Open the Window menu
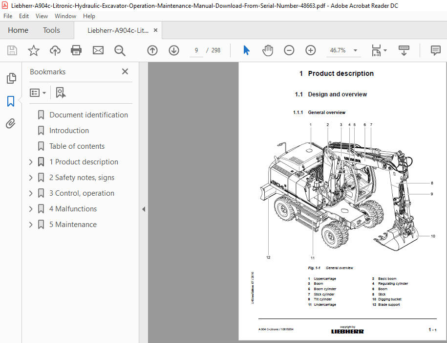Screen dimensions: 447x343 point(65,16)
